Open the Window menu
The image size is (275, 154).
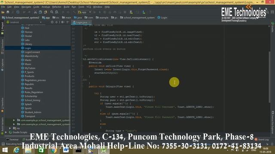98,7
